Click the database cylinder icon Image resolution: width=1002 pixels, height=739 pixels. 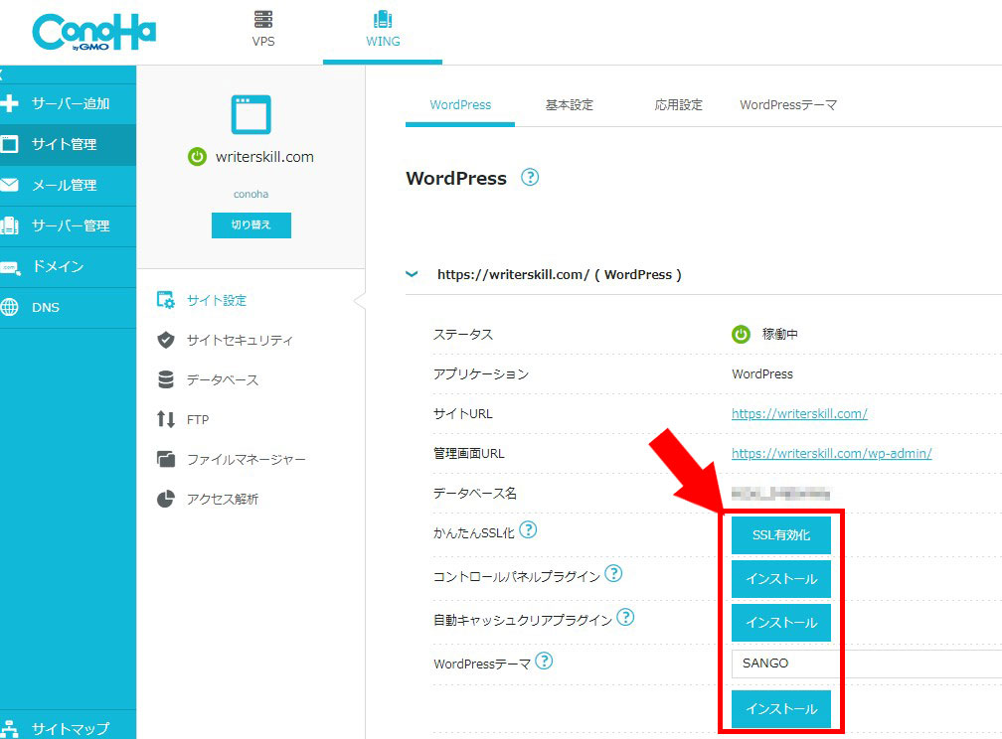tap(165, 379)
